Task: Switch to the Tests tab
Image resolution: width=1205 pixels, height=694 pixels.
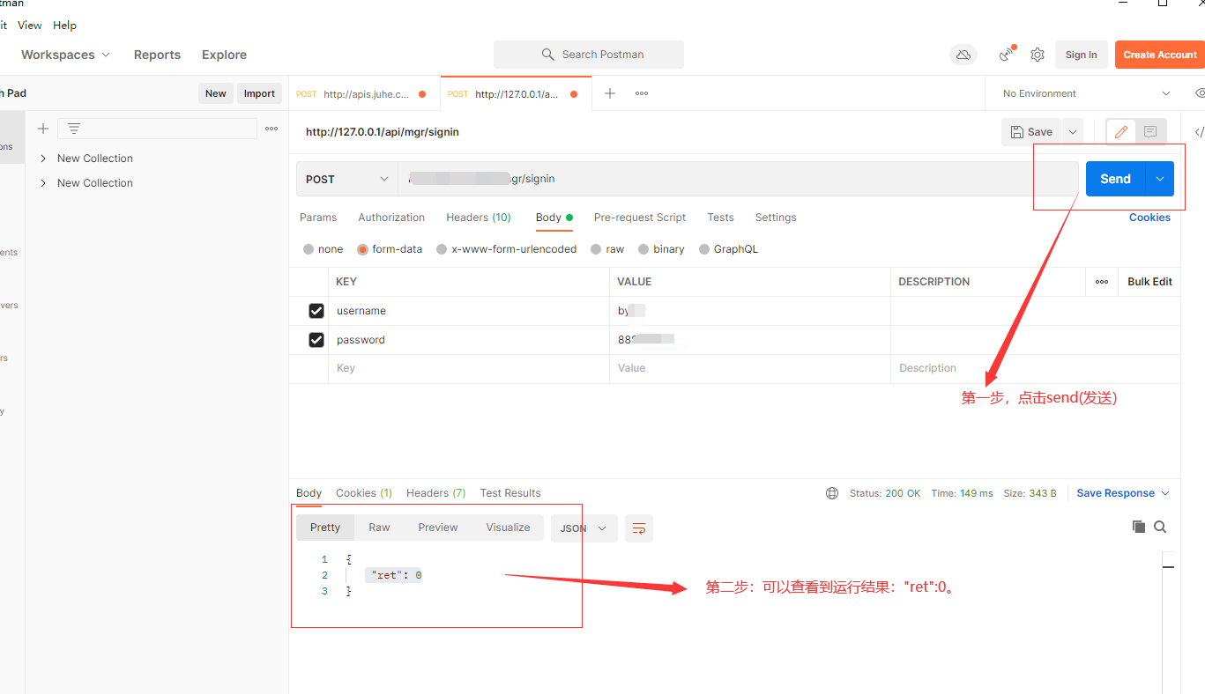Action: click(x=720, y=218)
